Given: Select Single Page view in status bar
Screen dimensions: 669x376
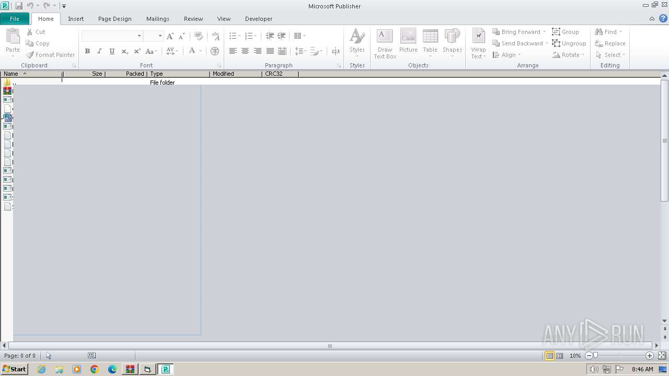Looking at the screenshot, I should 550,356.
